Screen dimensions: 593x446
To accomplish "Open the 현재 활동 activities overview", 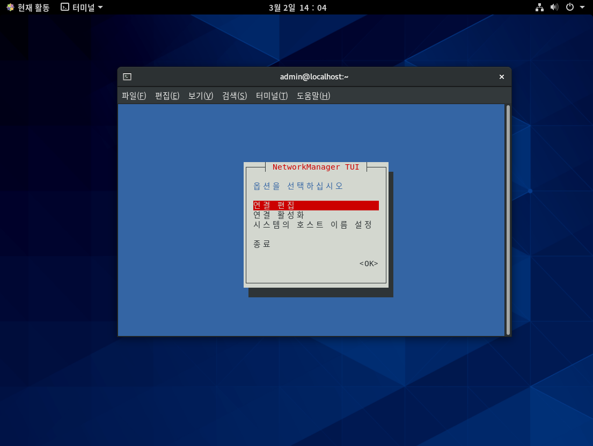I will [x=28, y=8].
